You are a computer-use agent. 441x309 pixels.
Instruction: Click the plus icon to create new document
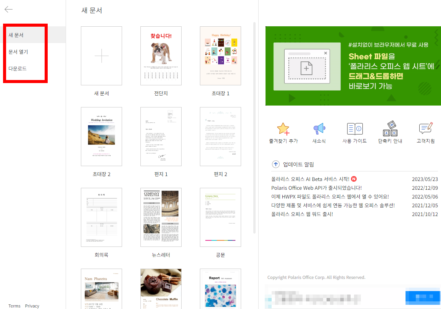pyautogui.click(x=101, y=56)
